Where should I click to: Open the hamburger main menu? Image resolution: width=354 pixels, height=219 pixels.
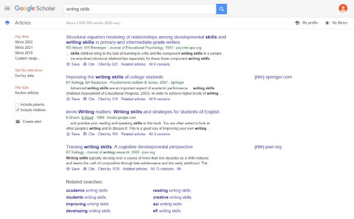pyautogui.click(x=7, y=8)
